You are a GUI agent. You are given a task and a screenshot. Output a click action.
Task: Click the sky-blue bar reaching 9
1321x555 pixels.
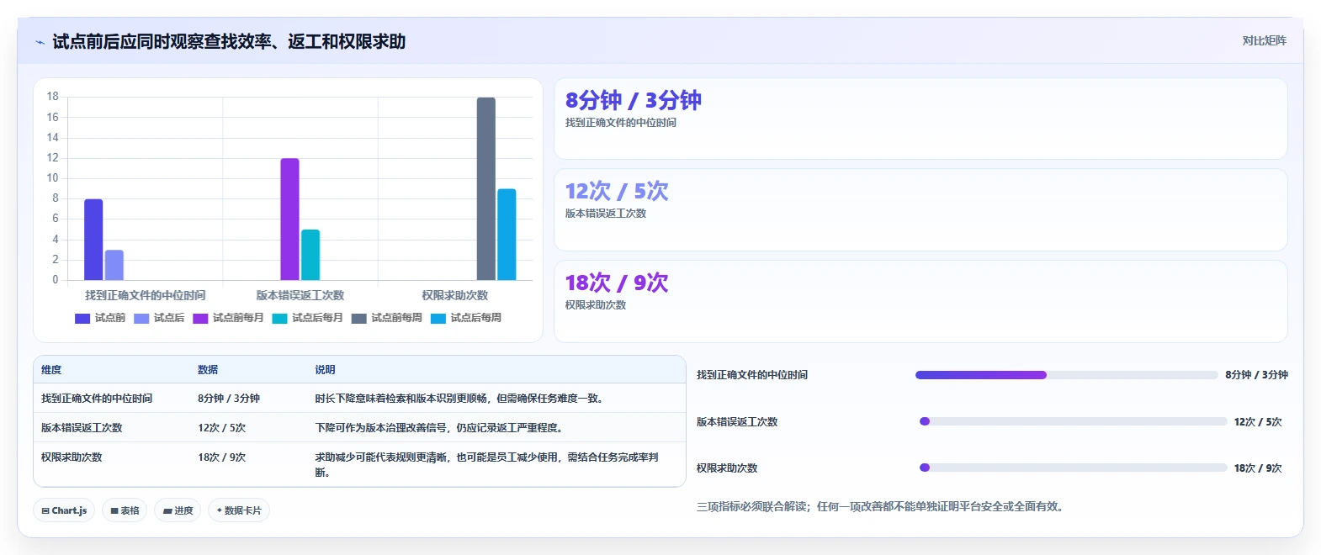point(507,235)
